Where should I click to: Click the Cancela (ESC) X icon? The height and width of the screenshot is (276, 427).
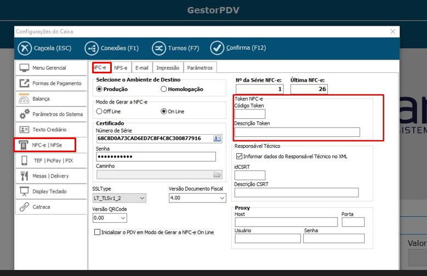[25, 48]
